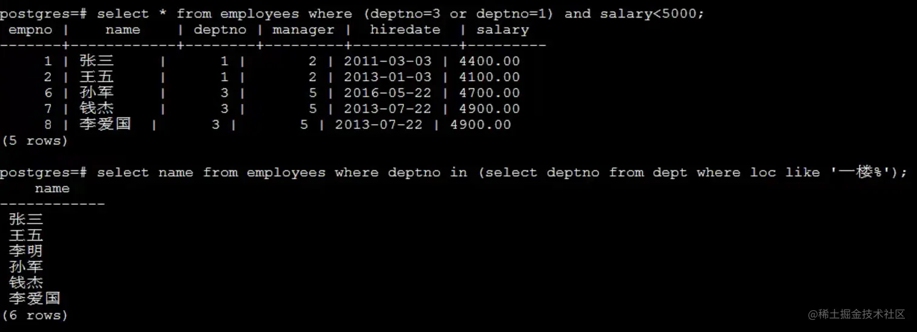Click the 'name' header of the six-row result
917x332 pixels.
pos(52,188)
